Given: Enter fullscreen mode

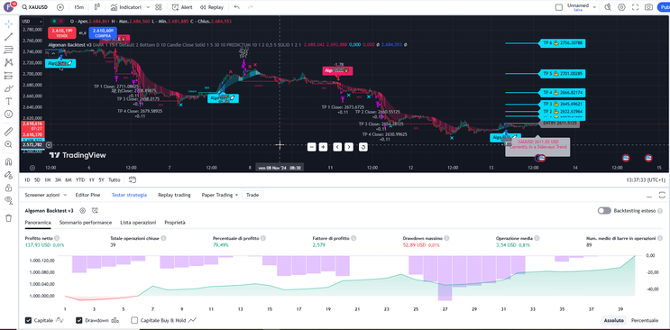Looking at the screenshot, I should point(636,7).
